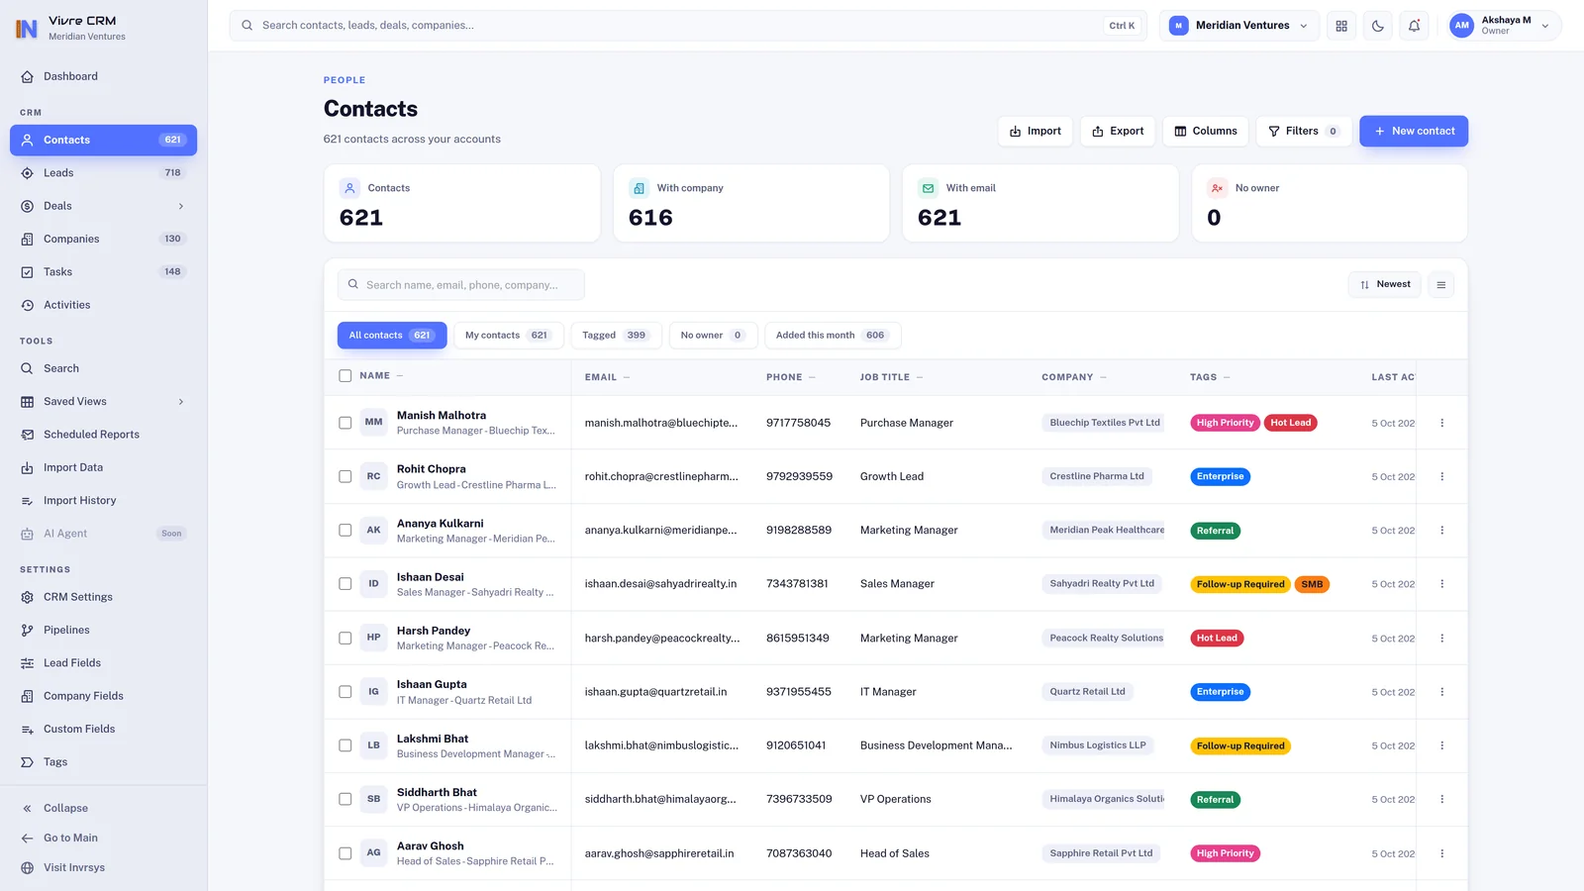Click the Import button

(x=1036, y=131)
